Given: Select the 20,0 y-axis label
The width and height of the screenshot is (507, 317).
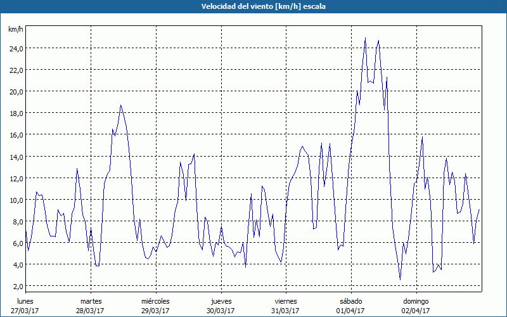Looking at the screenshot, I should [16, 91].
